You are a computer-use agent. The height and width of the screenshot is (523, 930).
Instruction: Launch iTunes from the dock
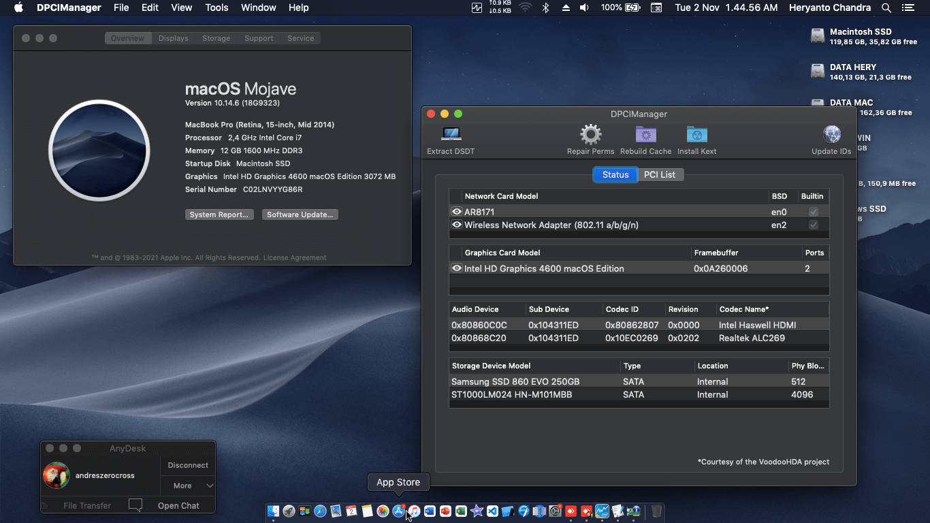pyautogui.click(x=415, y=511)
